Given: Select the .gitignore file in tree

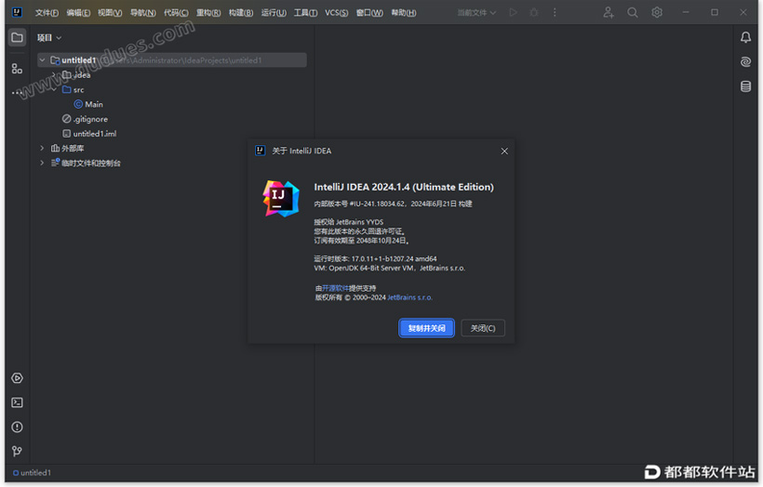Looking at the screenshot, I should (x=86, y=119).
